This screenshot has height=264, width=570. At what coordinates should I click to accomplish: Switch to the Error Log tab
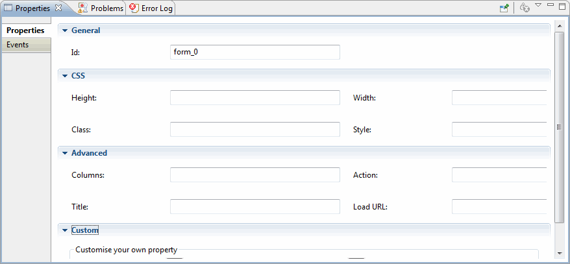pyautogui.click(x=157, y=8)
